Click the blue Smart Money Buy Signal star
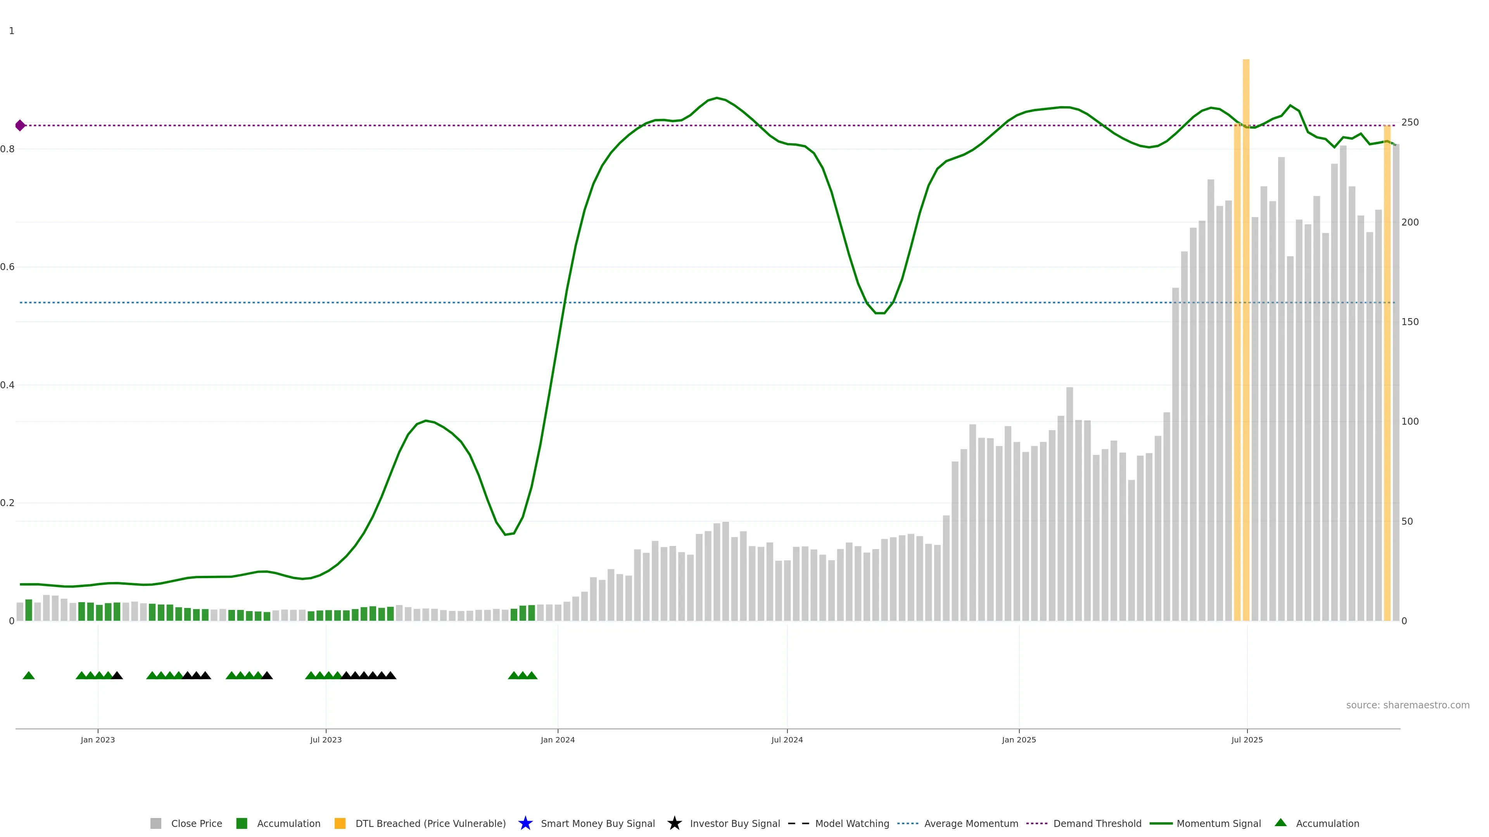Screen dimensions: 1489x837 pos(525,823)
